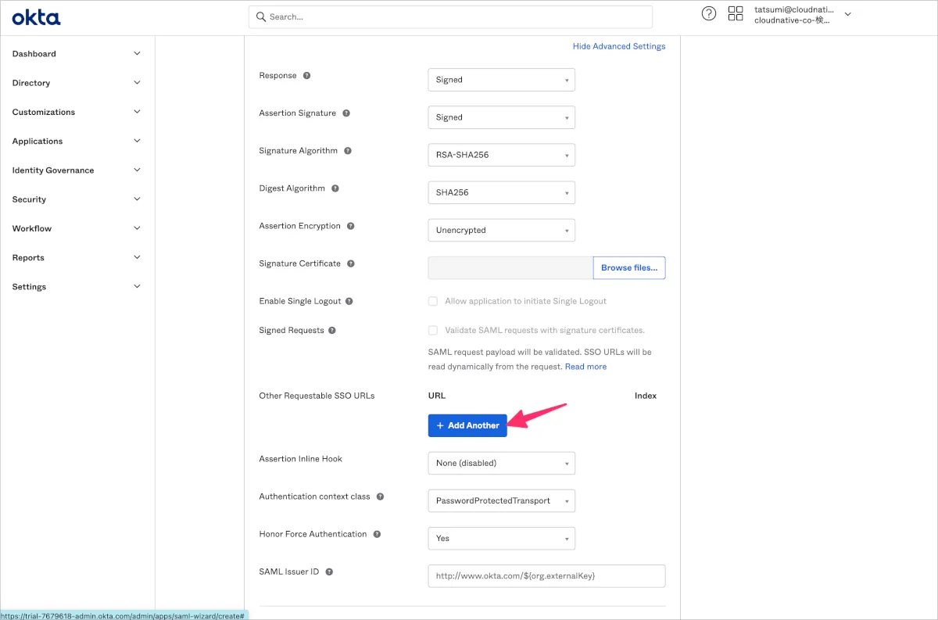
Task: Click help icon next to Honor Force Authentication
Action: pyautogui.click(x=377, y=534)
